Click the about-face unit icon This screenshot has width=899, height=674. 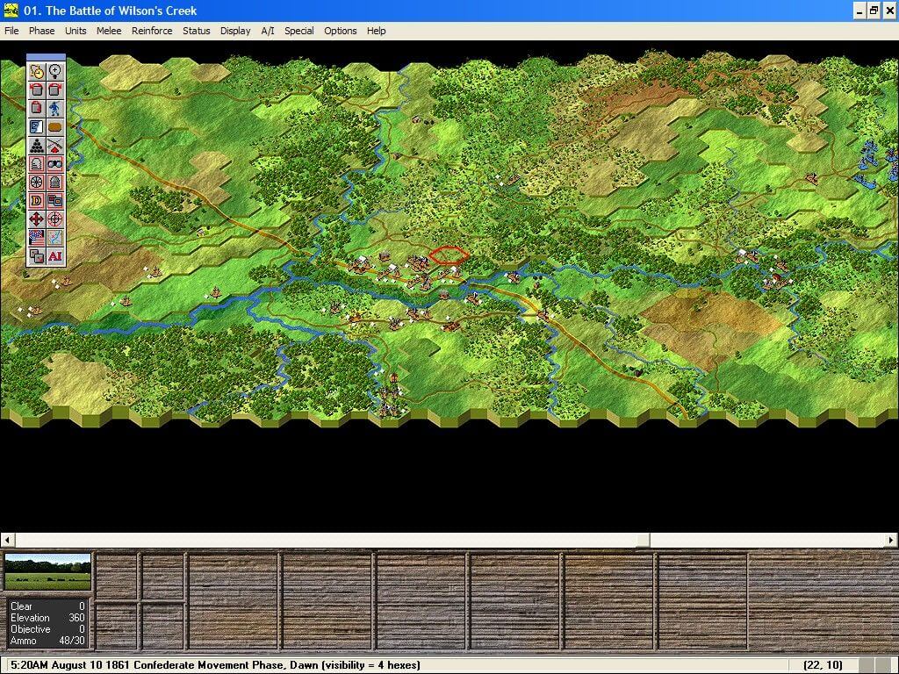(x=36, y=108)
